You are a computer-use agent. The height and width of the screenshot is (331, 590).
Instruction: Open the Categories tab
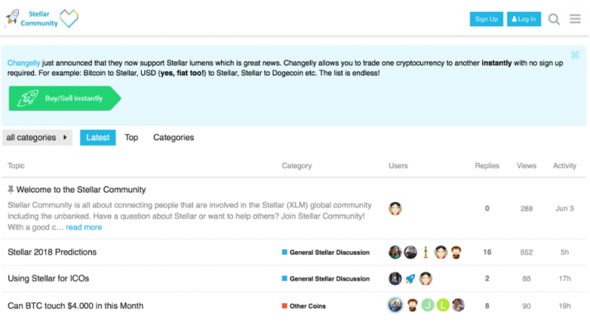pos(174,138)
